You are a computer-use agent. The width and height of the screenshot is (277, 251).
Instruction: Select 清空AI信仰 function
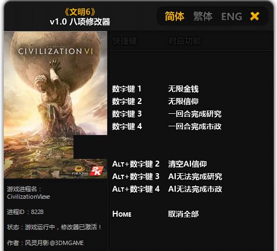(x=187, y=164)
